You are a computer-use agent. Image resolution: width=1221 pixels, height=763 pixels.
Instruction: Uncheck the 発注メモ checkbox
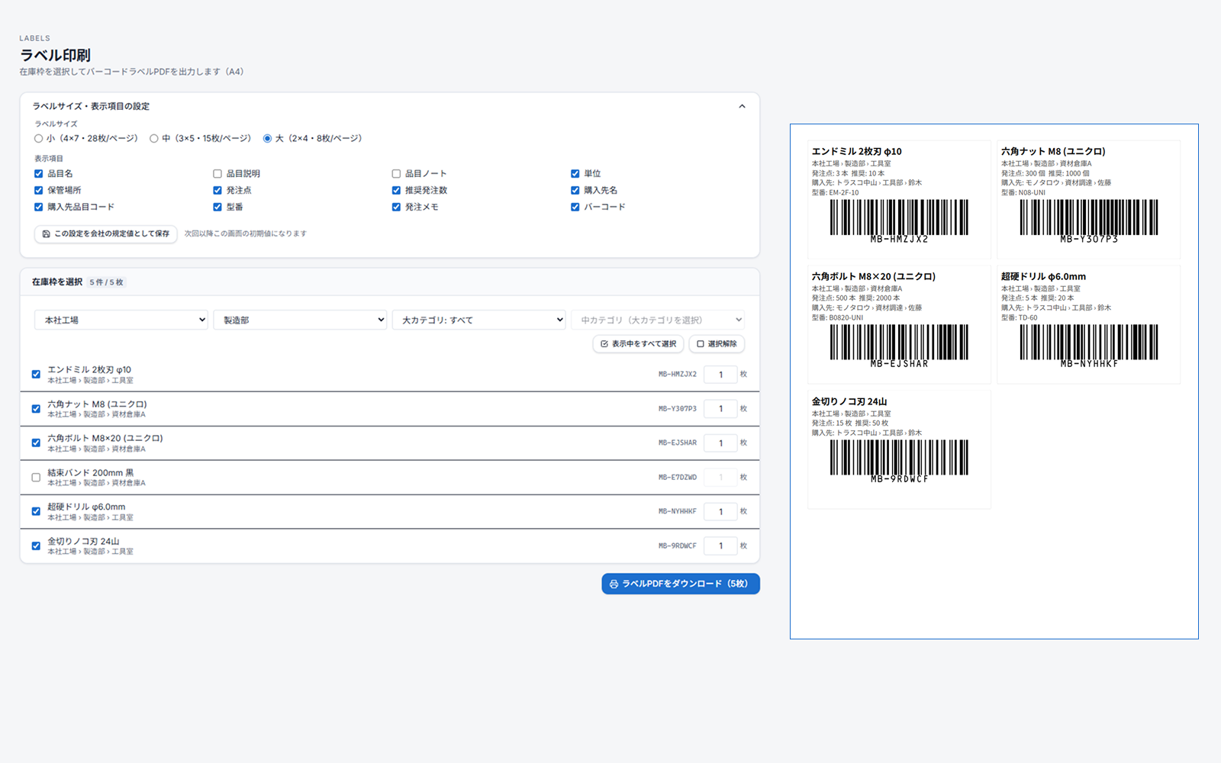(396, 208)
